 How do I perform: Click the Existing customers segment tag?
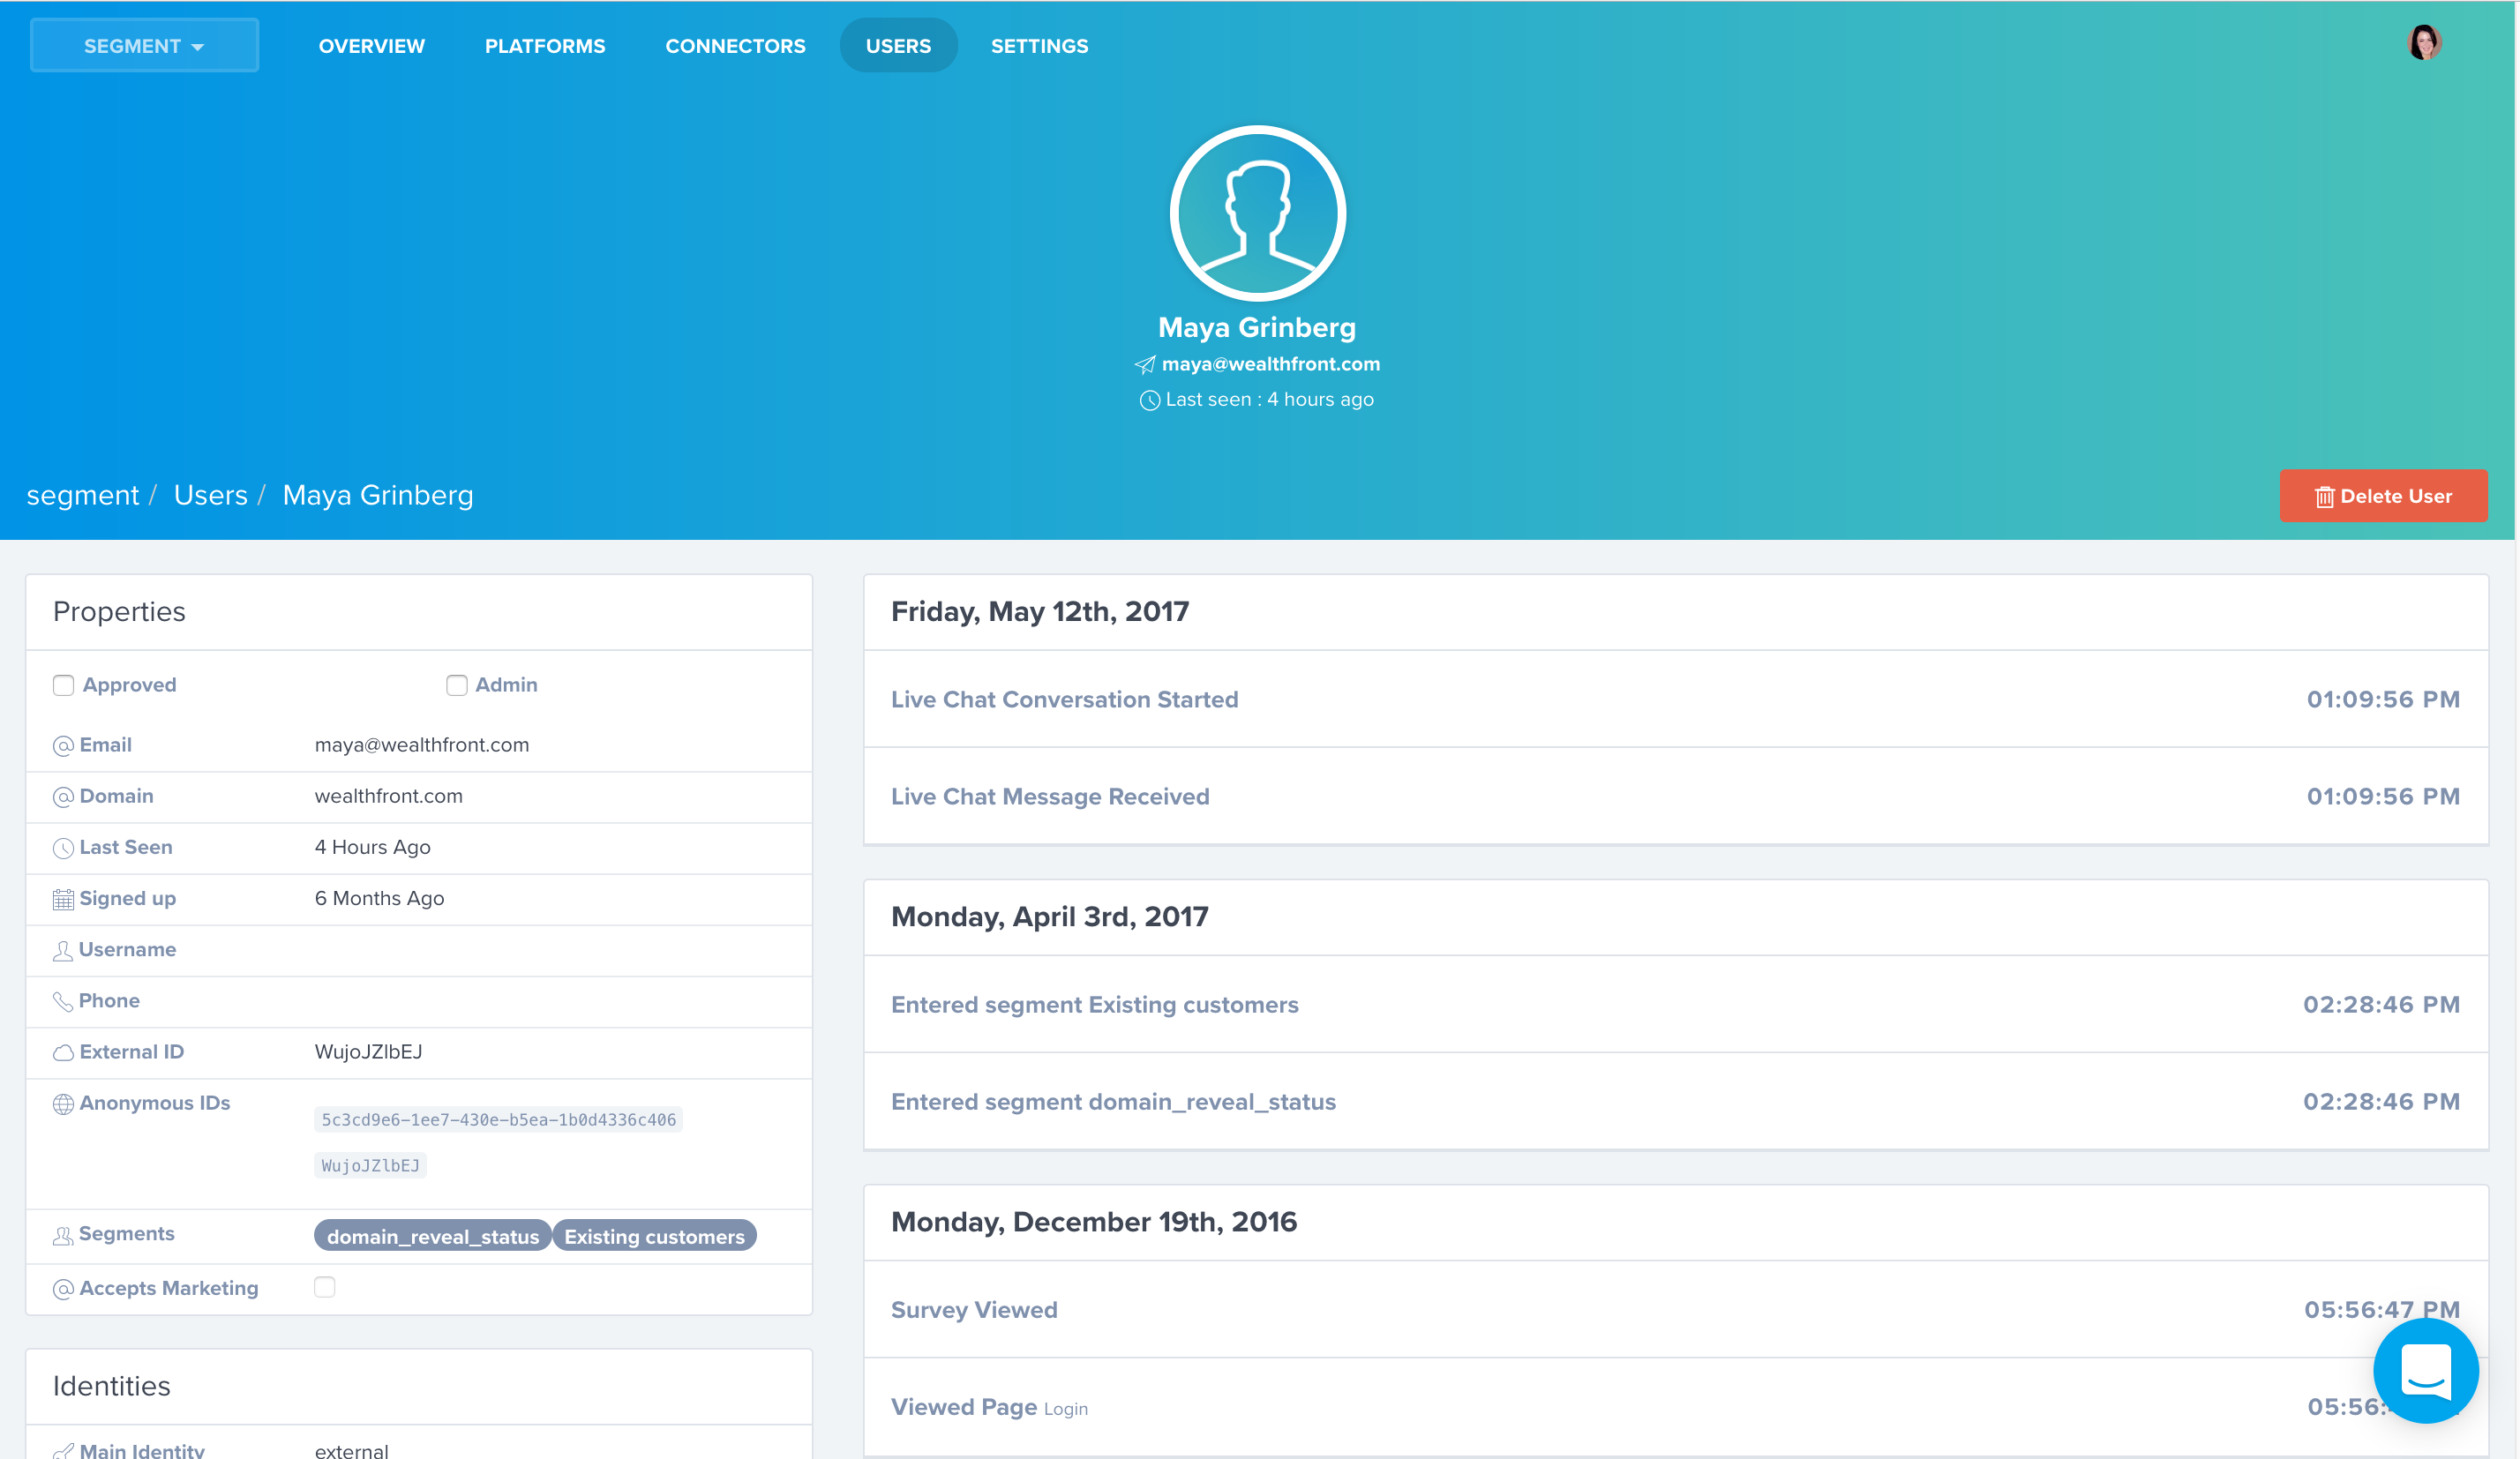pyautogui.click(x=654, y=1236)
